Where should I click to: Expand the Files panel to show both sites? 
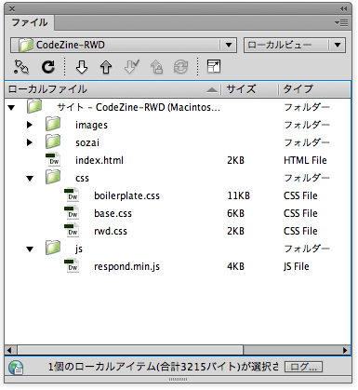214,66
